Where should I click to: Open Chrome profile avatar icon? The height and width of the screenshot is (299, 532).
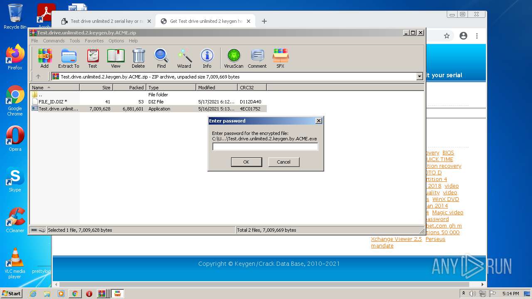point(463,36)
